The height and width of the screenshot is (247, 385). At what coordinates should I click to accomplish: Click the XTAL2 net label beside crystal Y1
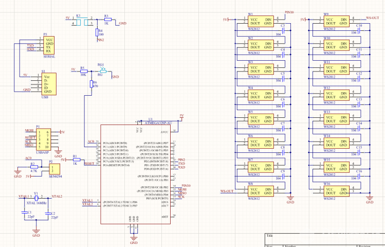57,197
